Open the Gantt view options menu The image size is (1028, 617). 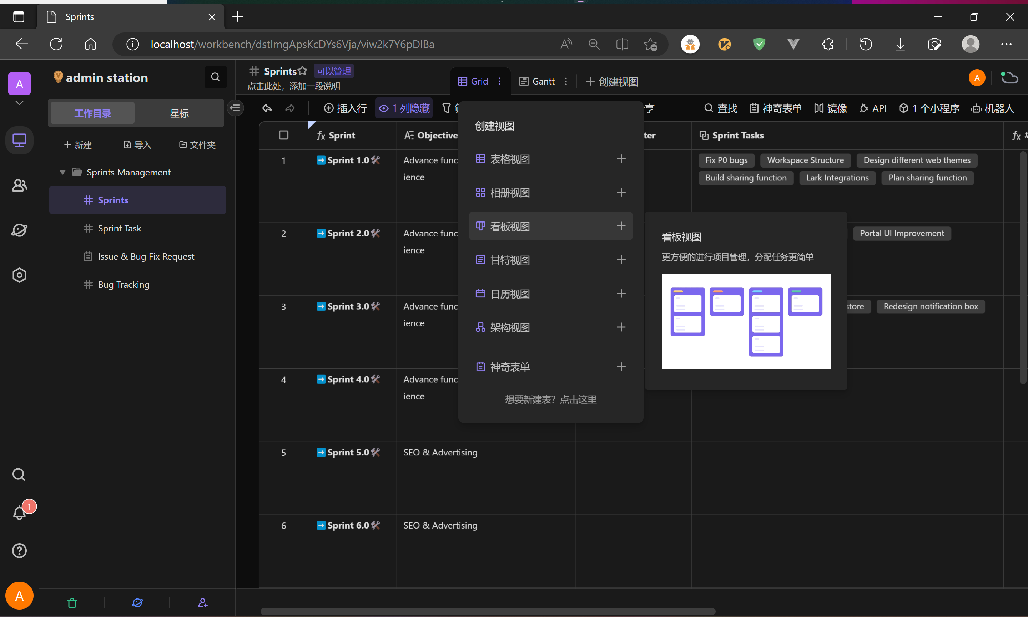tap(566, 81)
